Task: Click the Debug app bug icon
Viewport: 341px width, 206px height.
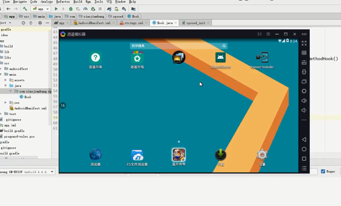Action: point(71,9)
